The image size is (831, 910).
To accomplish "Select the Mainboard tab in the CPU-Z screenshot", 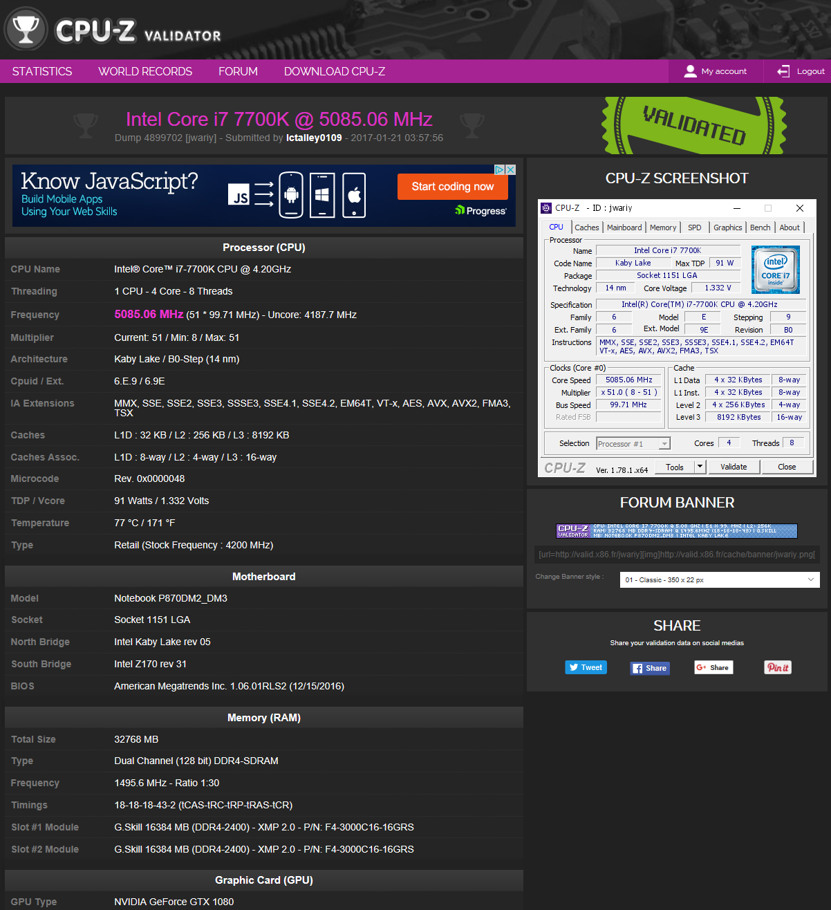I will click(624, 228).
